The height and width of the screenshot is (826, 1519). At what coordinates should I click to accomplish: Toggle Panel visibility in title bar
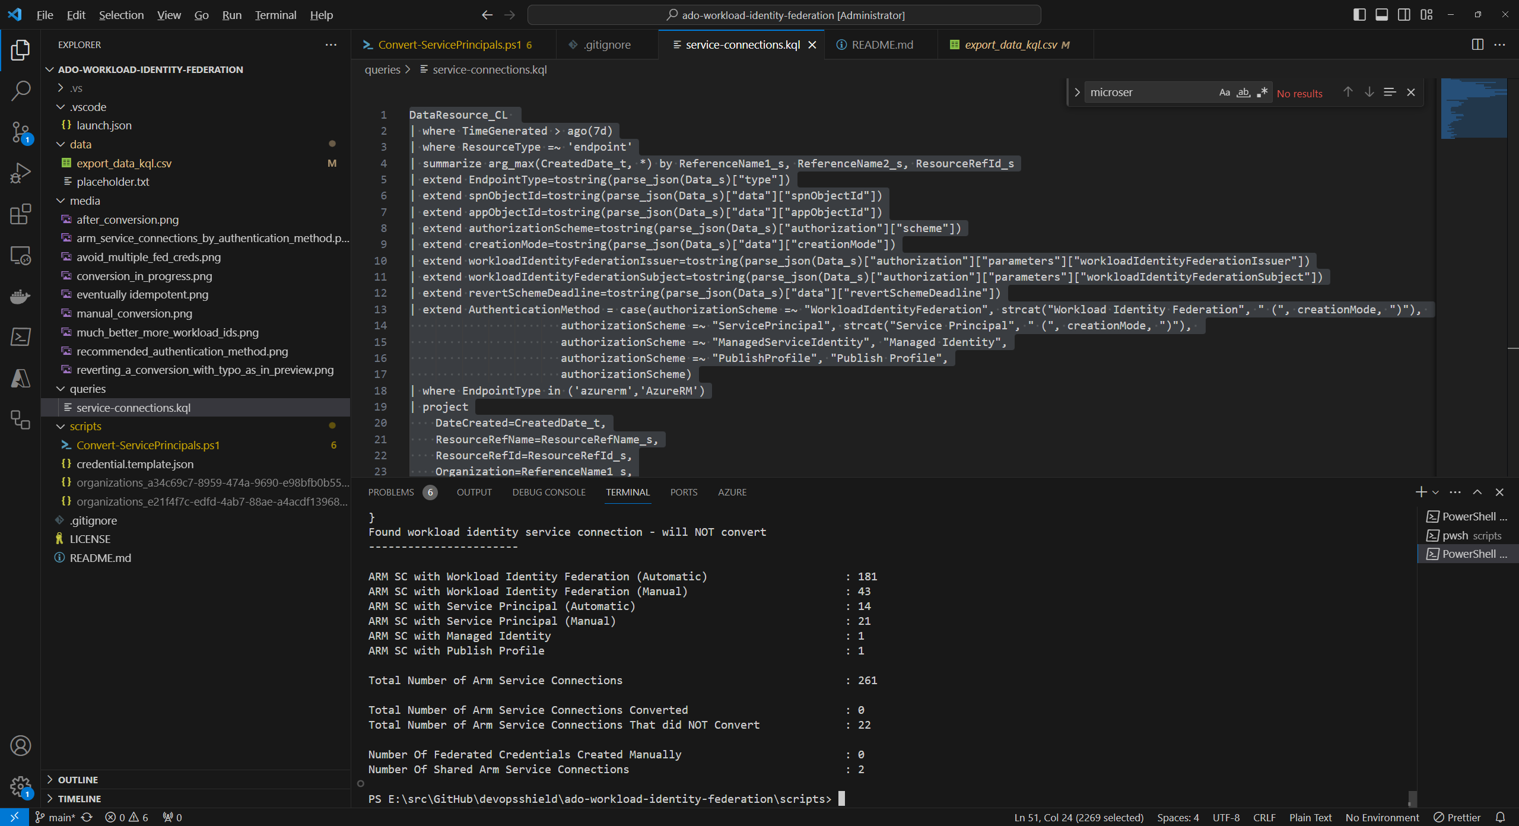[1382, 15]
